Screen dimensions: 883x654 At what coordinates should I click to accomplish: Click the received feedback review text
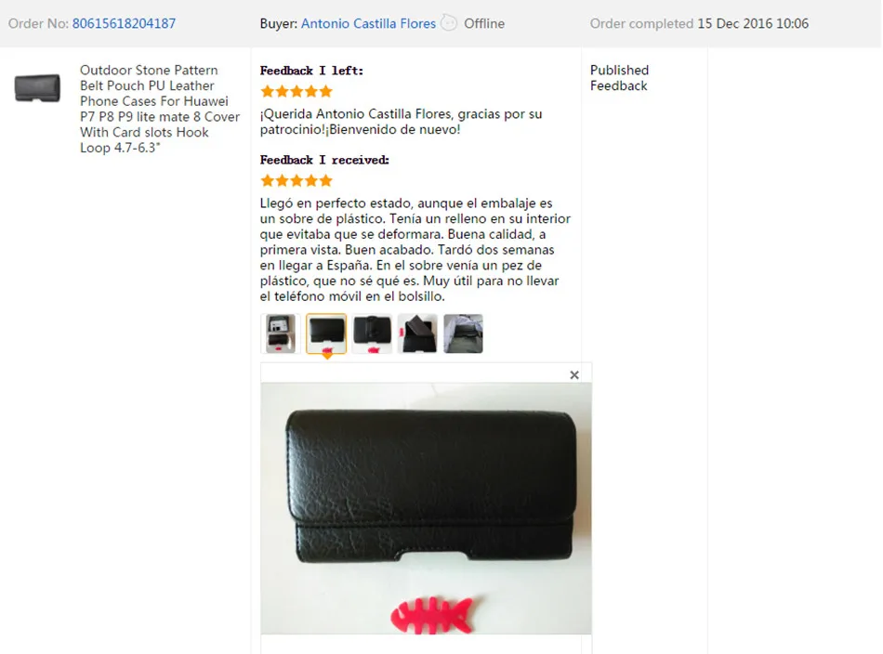(x=415, y=249)
